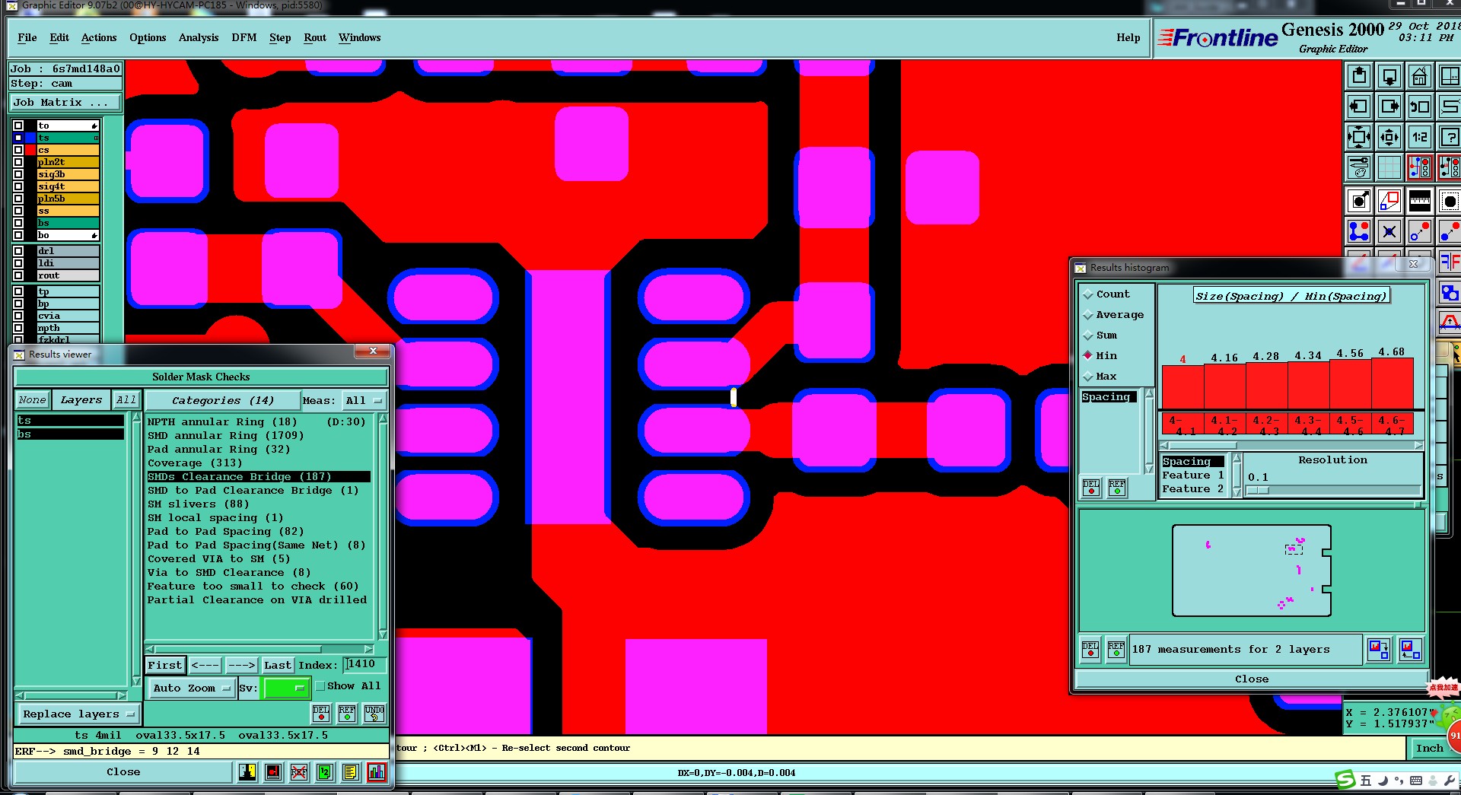1461x795 pixels.
Task: Click the pan down arrow icon
Action: 1389,76
